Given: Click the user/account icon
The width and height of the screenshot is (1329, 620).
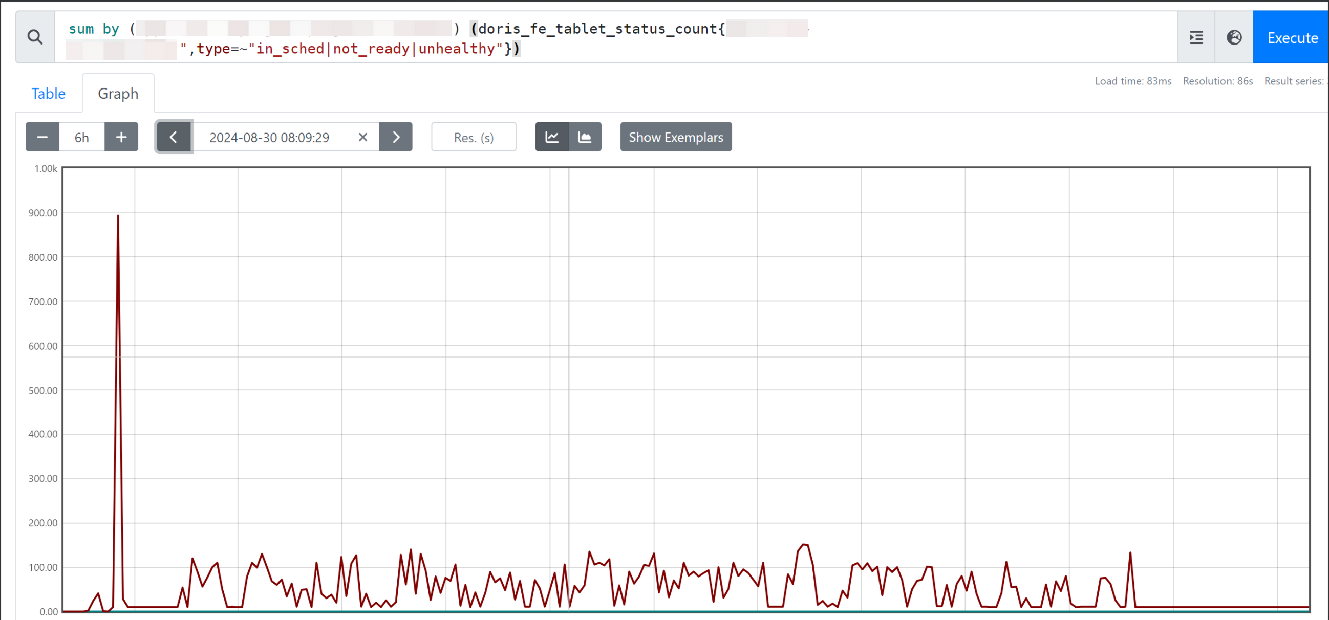Looking at the screenshot, I should [x=1235, y=37].
